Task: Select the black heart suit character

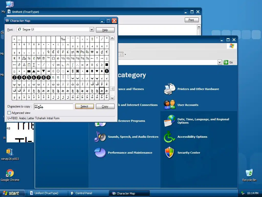Action: pyautogui.click(x=97, y=71)
